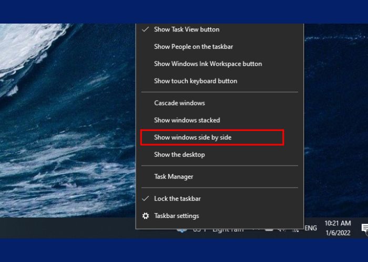Click Show the desktop
Image resolution: width=368 pixels, height=262 pixels.
(x=179, y=155)
